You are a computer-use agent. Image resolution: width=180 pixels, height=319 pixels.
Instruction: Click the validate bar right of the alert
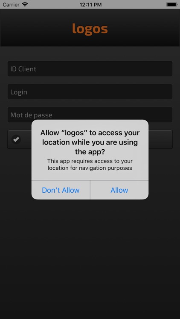161,140
